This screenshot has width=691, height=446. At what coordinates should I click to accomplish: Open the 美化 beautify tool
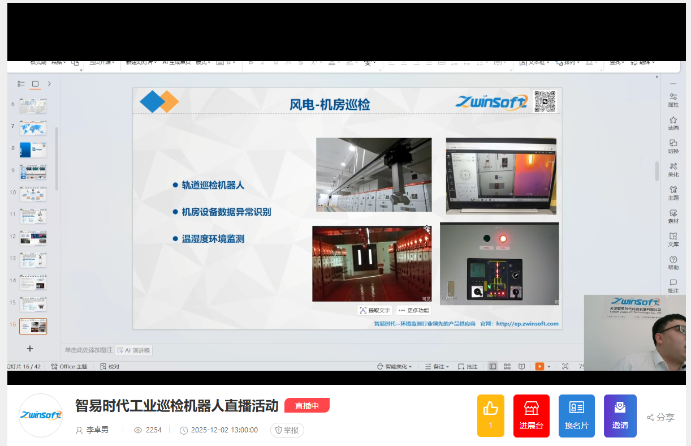click(673, 169)
